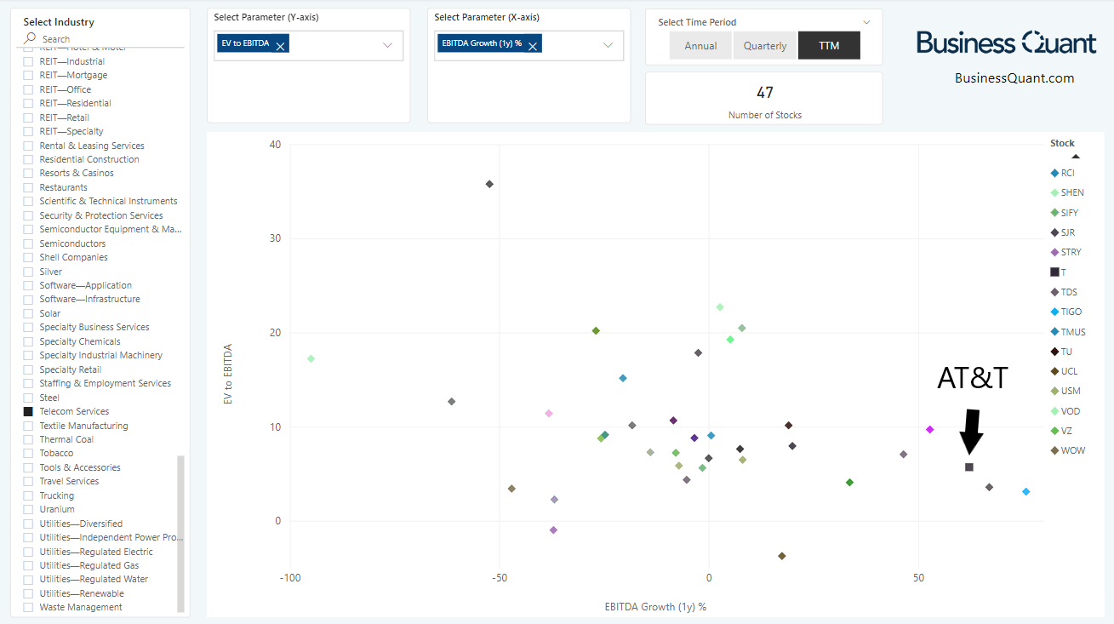Select the WOW legend marker
This screenshot has width=1114, height=624.
(x=1054, y=451)
